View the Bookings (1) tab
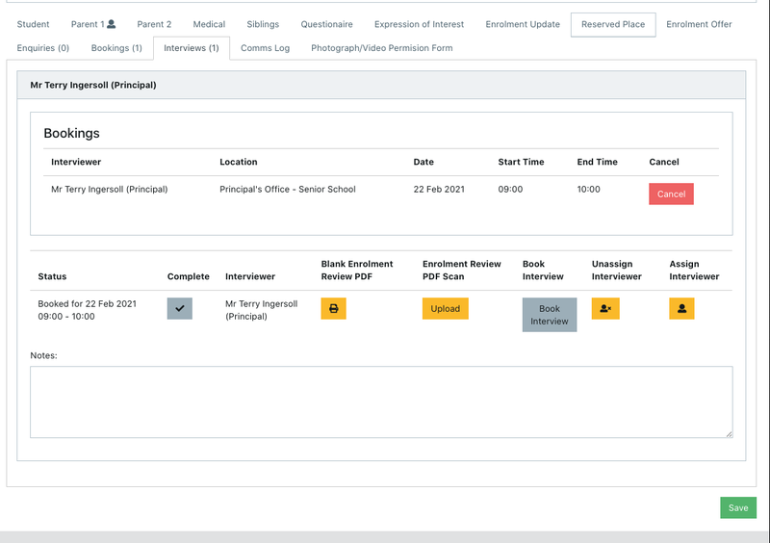The image size is (770, 543). pos(116,48)
